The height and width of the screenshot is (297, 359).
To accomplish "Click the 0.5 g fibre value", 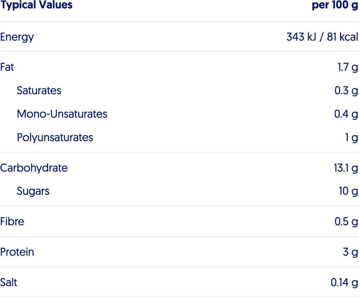I will coord(346,222).
